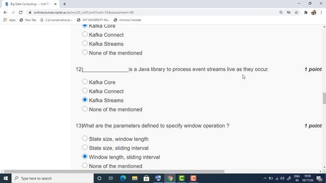
Task: Pick None of the mentioned for question 13
Action: [85, 166]
